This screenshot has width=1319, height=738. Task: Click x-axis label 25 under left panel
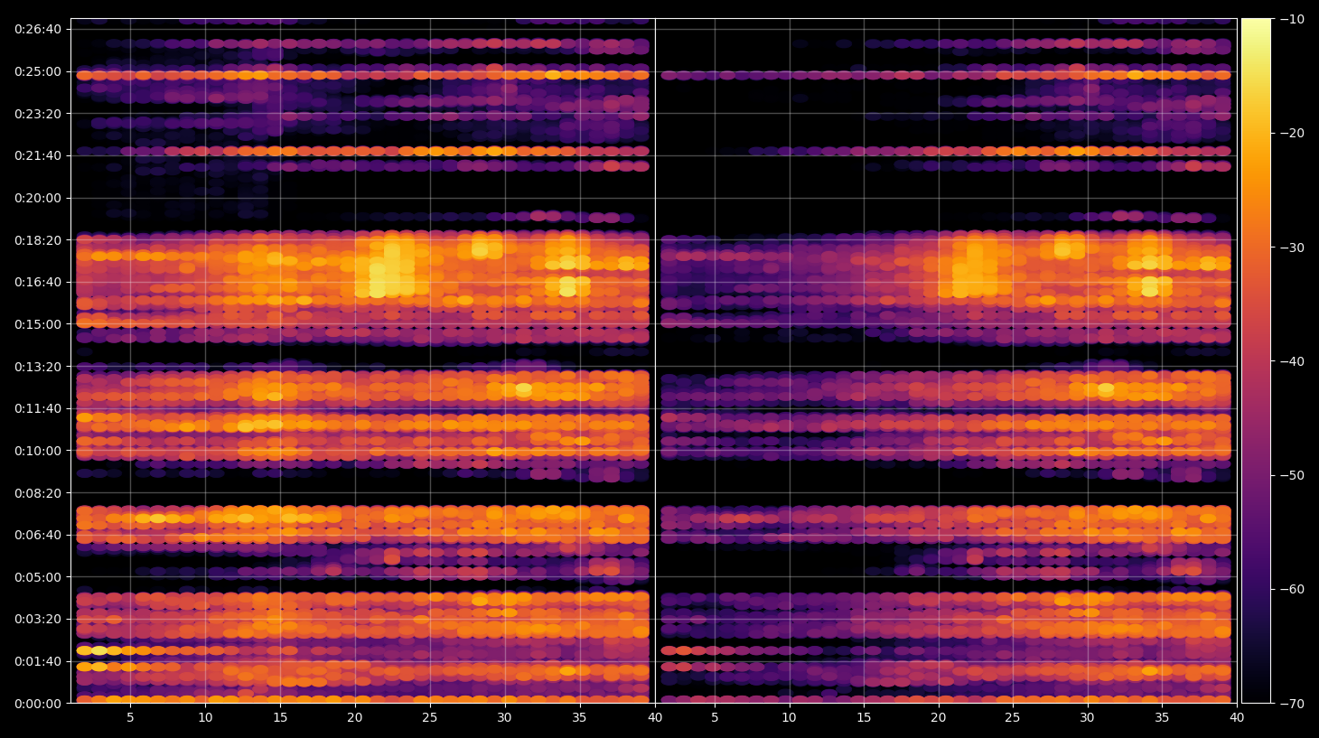[429, 718]
